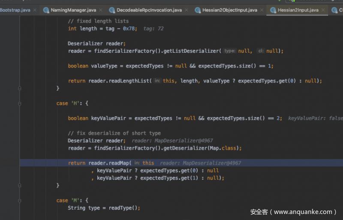This screenshot has width=343, height=220.
Task: Close the NamingManager.java editor tab
Action: [x=100, y=10]
